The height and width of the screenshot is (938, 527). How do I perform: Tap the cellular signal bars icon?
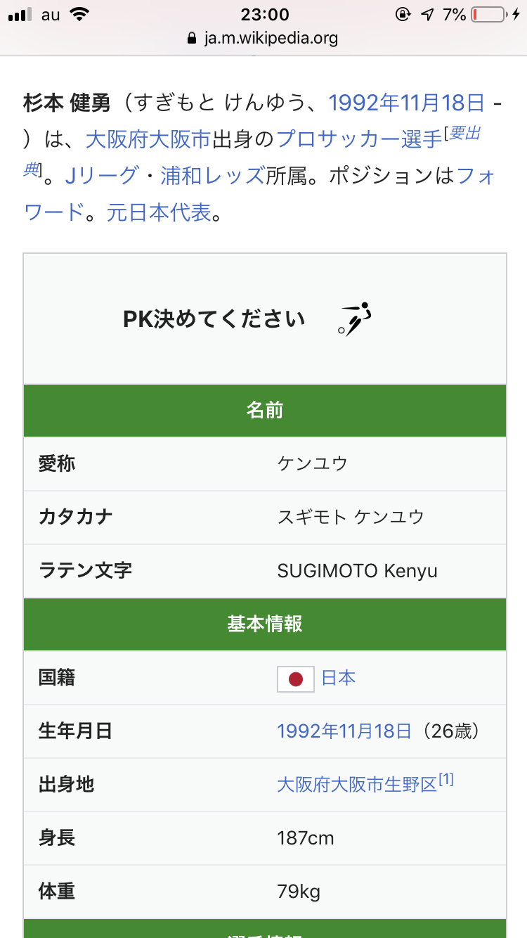[x=20, y=15]
